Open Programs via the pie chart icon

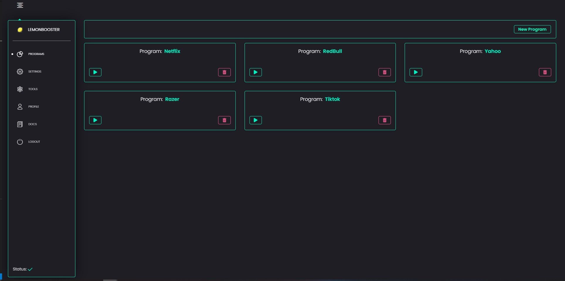20,54
